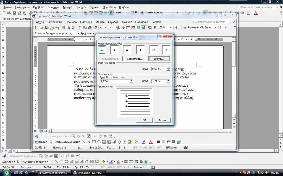Click Columns icon in Έγγραφο2 toolbar
Viewport: 283px width, 176px height.
138,28
